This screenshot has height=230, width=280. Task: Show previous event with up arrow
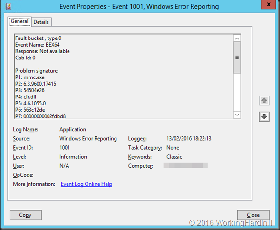(x=264, y=101)
